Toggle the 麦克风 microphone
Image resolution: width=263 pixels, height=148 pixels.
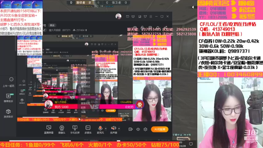point(100,130)
